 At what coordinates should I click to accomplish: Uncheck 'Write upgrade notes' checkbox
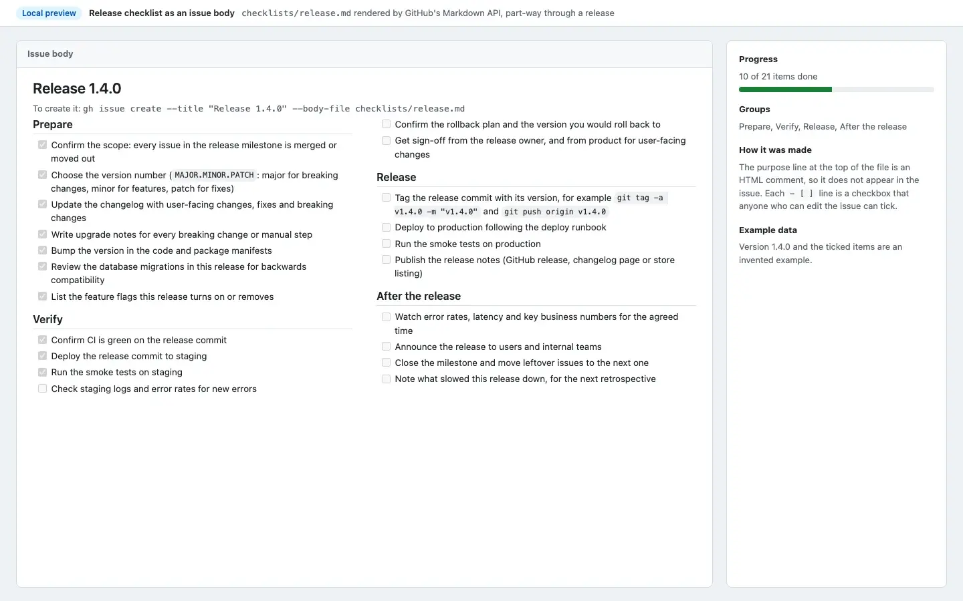coord(42,234)
